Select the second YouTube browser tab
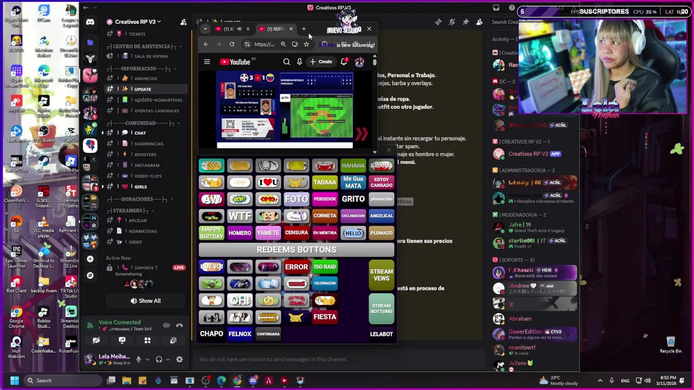The width and height of the screenshot is (694, 390). [275, 29]
